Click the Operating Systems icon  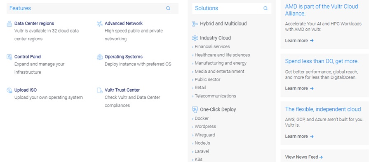(100, 57)
